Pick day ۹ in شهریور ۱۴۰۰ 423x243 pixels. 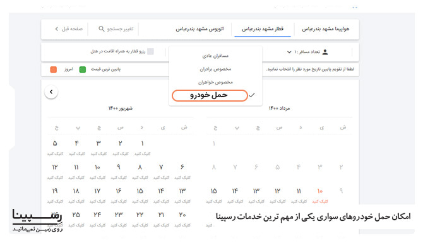(119, 171)
